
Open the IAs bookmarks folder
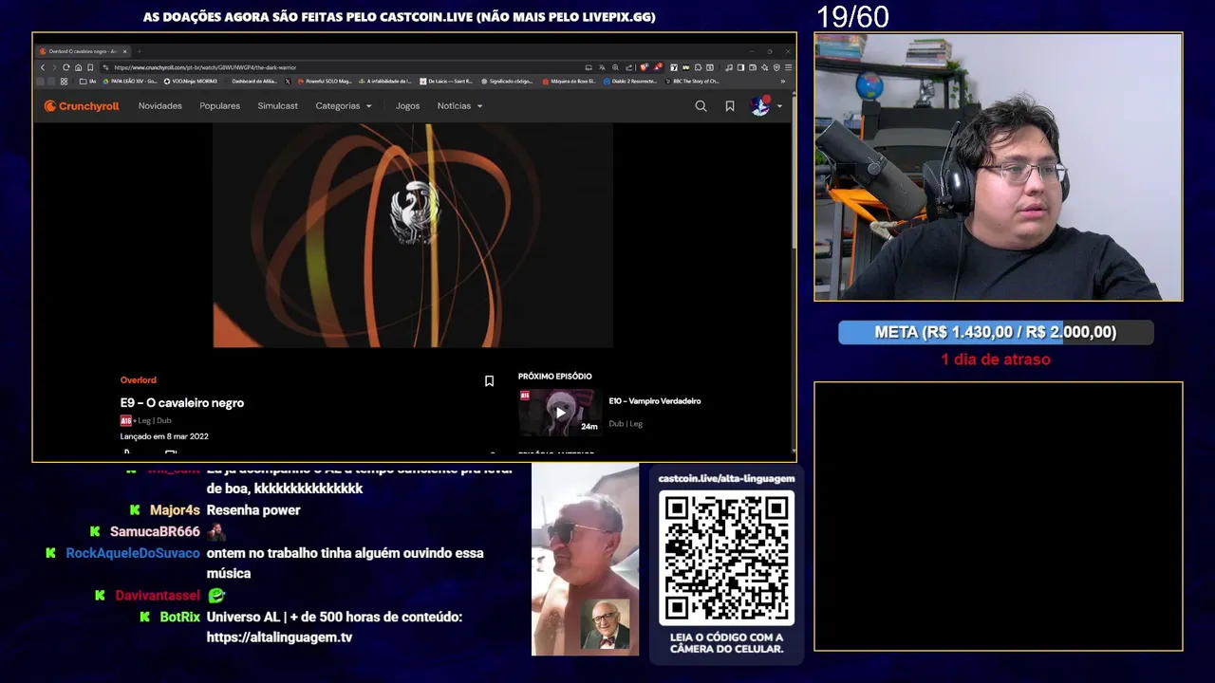tap(87, 82)
